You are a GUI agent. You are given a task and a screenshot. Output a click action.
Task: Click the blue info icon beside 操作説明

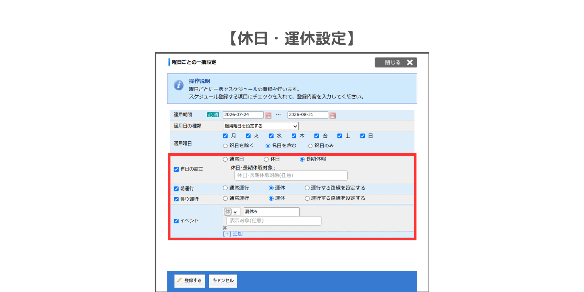coord(179,86)
